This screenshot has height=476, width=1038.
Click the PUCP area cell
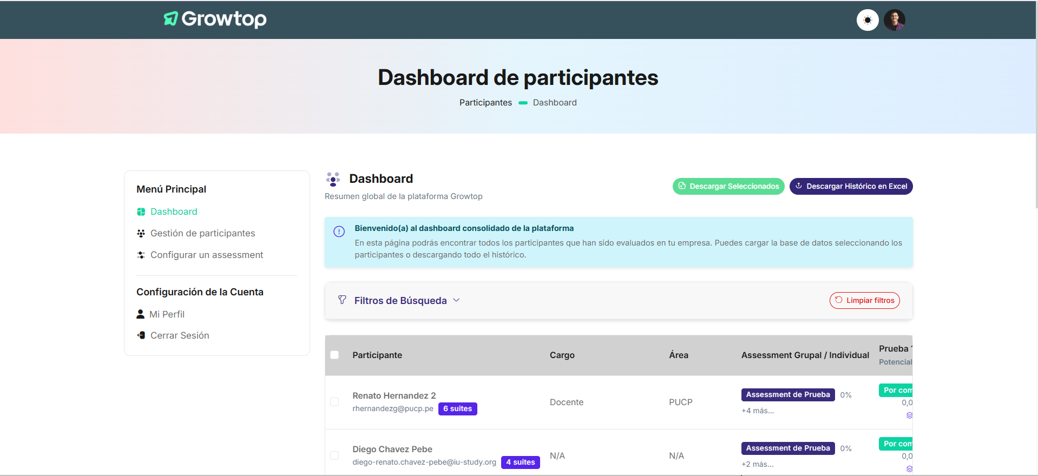point(681,402)
